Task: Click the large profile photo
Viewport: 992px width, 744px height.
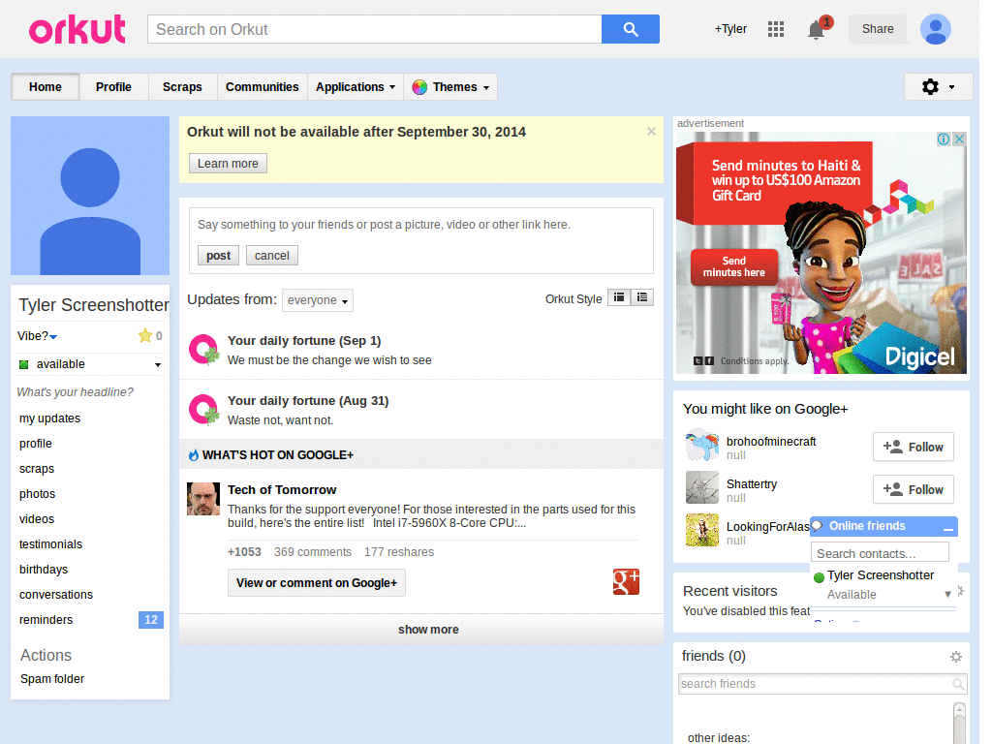Action: pyautogui.click(x=90, y=196)
